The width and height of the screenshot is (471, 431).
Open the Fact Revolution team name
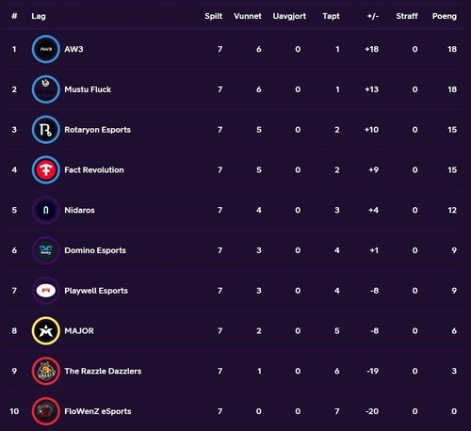[94, 170]
